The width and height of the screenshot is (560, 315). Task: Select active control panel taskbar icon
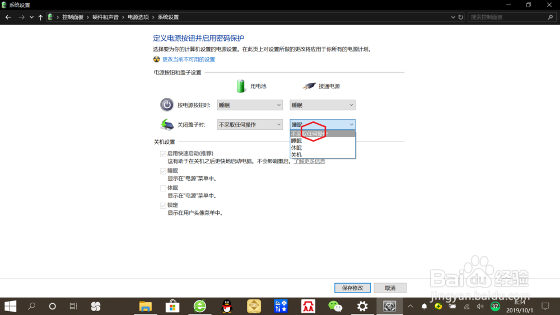[x=389, y=306]
